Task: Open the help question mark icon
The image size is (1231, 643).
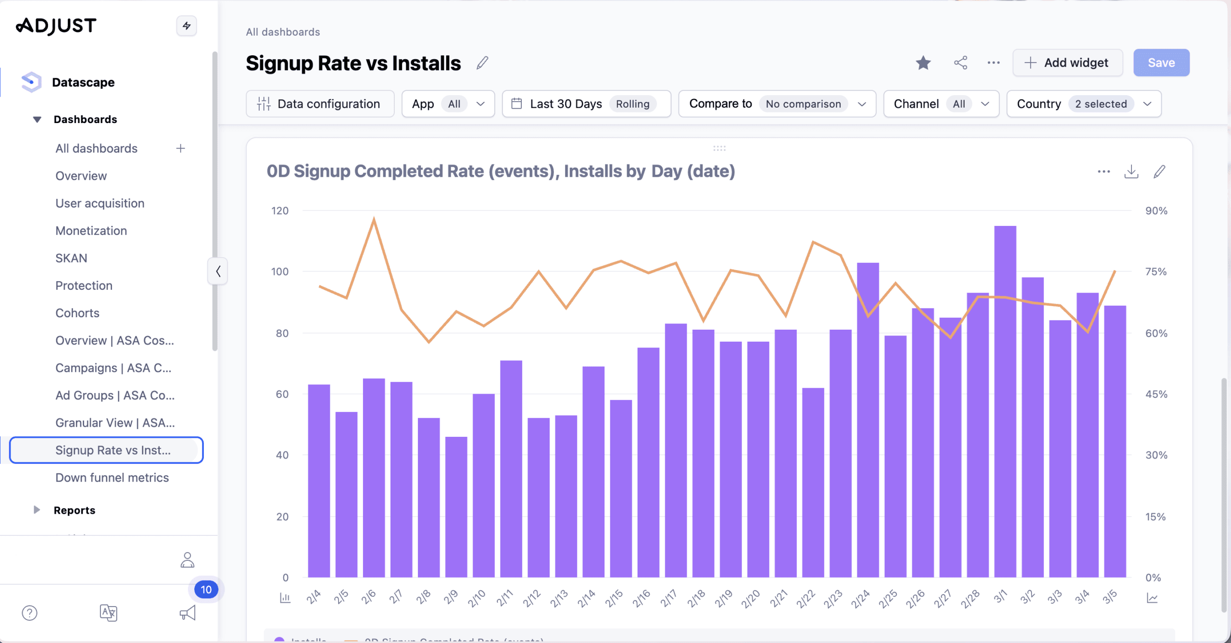Action: point(30,613)
